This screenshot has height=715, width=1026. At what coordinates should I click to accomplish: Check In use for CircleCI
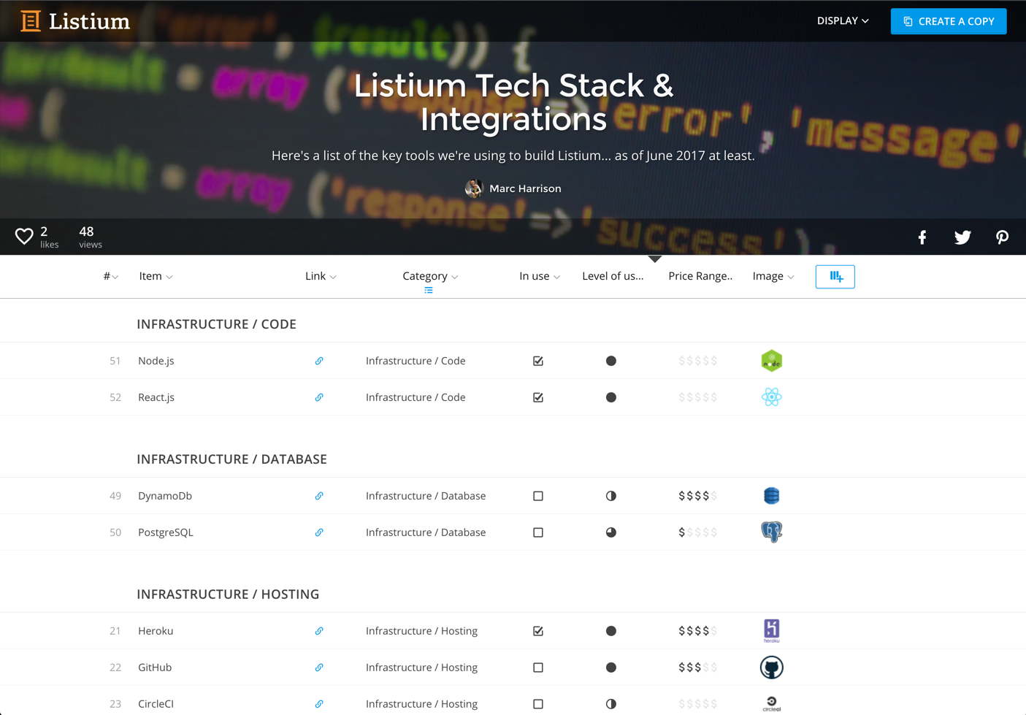tap(538, 704)
